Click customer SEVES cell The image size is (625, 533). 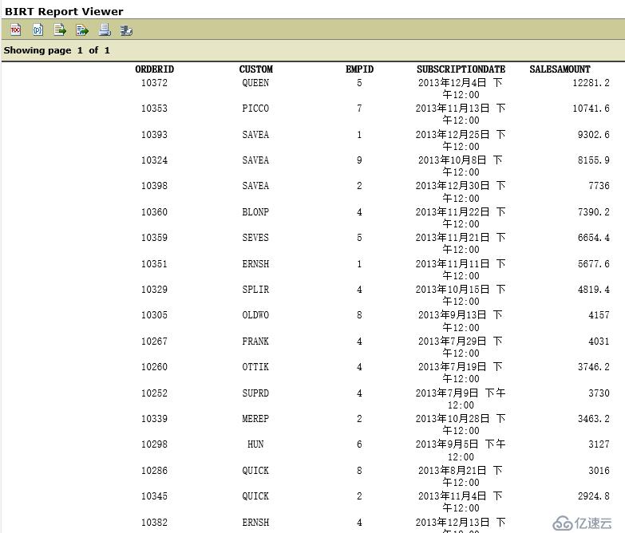pyautogui.click(x=255, y=238)
